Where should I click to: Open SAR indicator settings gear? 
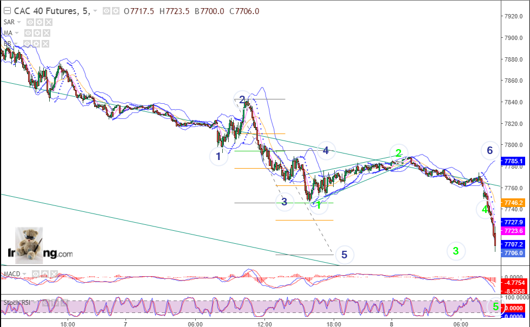pyautogui.click(x=39, y=22)
